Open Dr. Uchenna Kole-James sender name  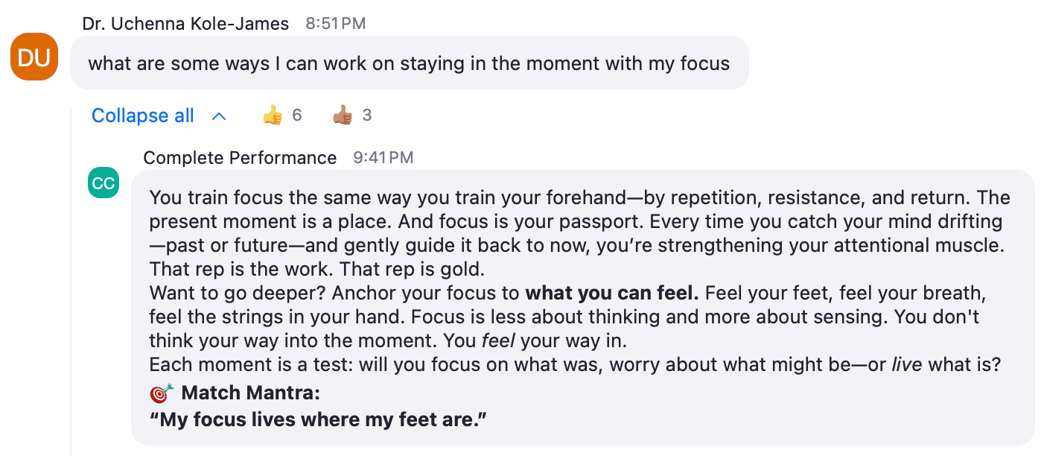tap(185, 24)
